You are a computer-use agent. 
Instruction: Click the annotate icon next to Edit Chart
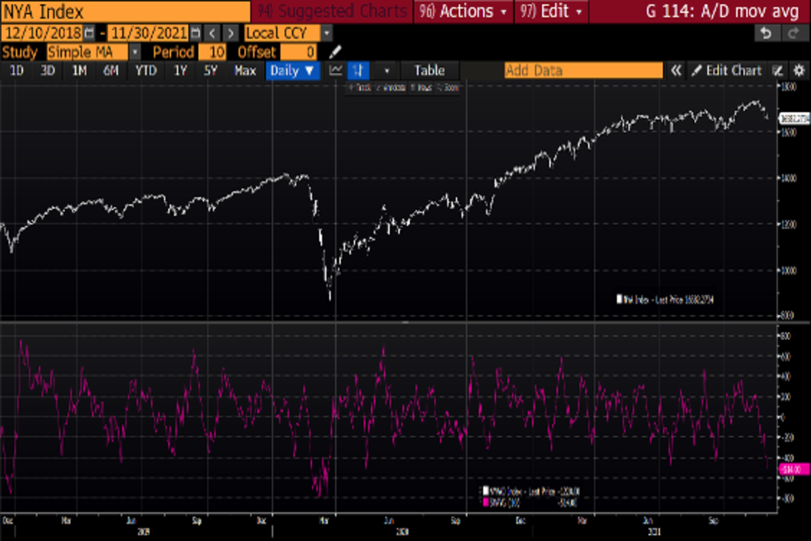pyautogui.click(x=778, y=70)
